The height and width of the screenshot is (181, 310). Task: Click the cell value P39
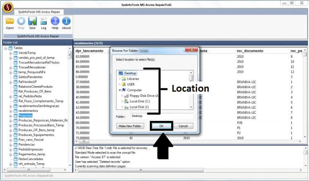coord(239,123)
